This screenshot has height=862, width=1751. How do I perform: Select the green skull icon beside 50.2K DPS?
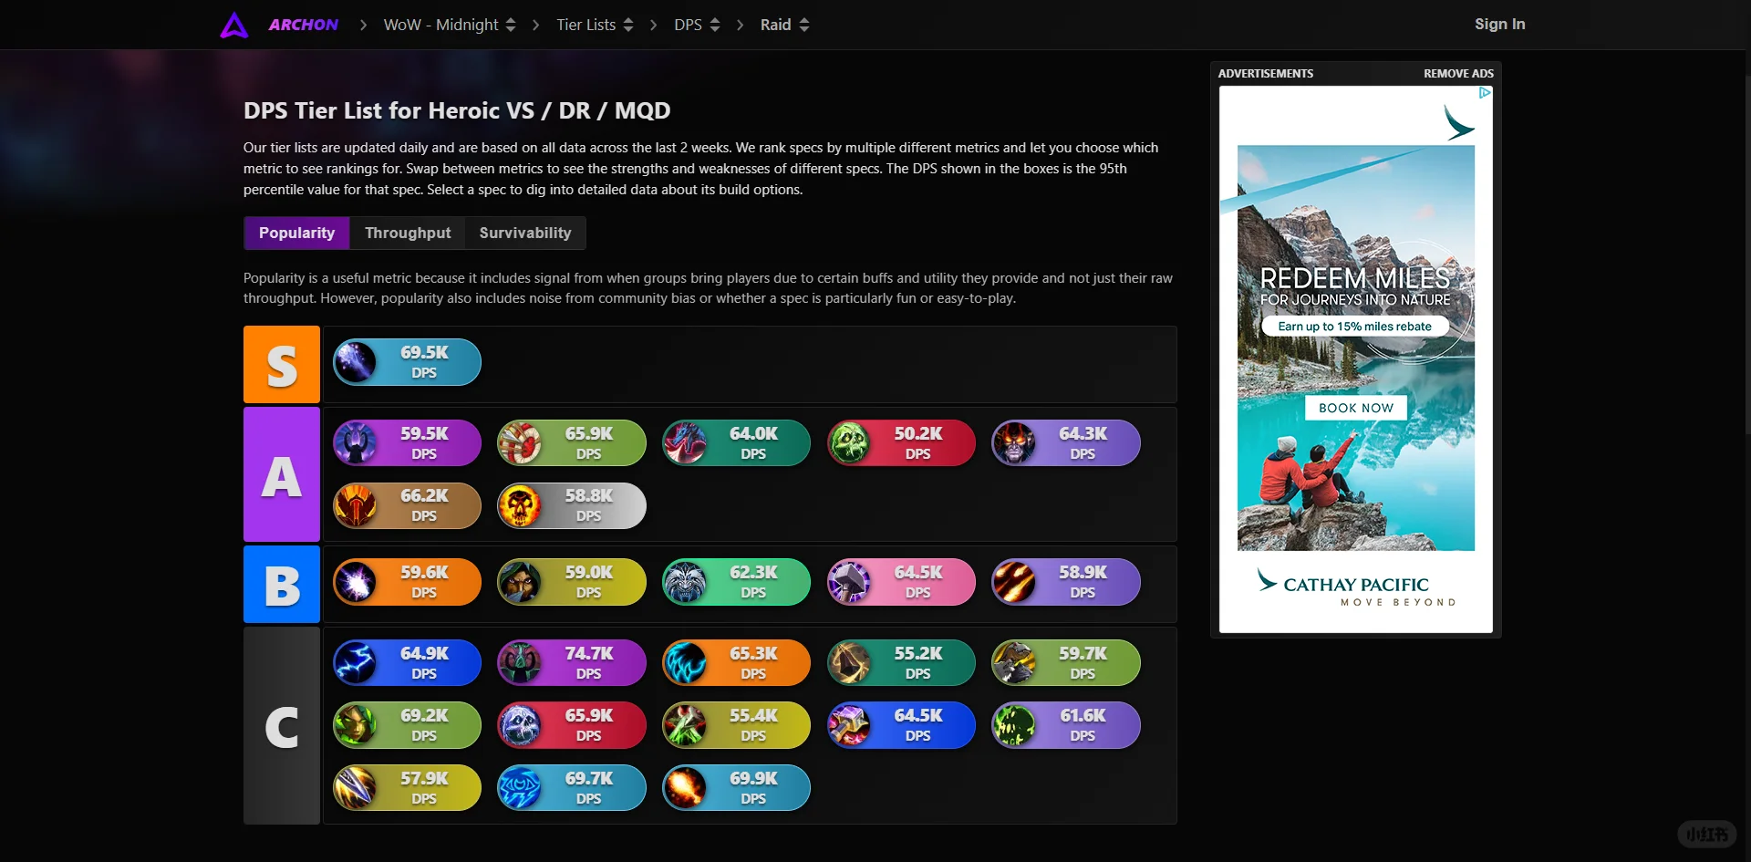[x=850, y=443]
